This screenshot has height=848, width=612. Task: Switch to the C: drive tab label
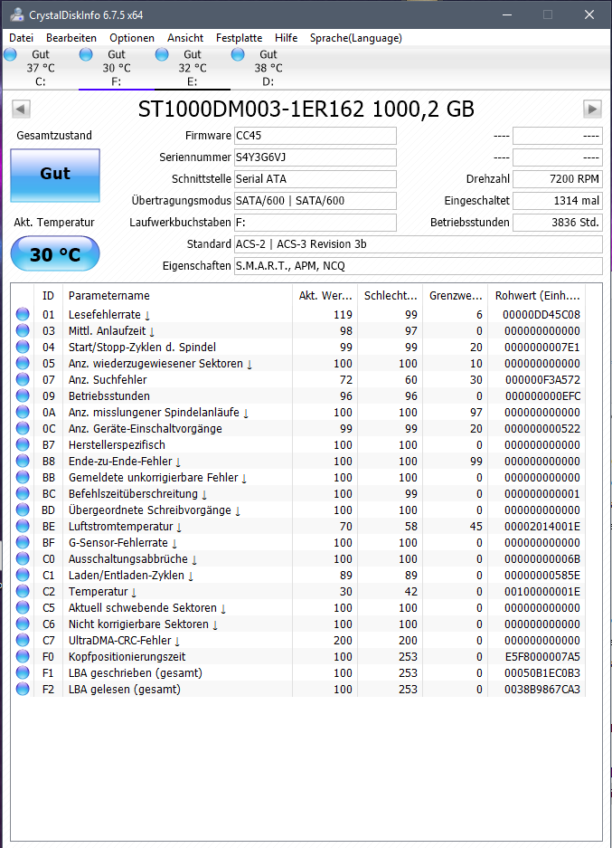point(41,81)
